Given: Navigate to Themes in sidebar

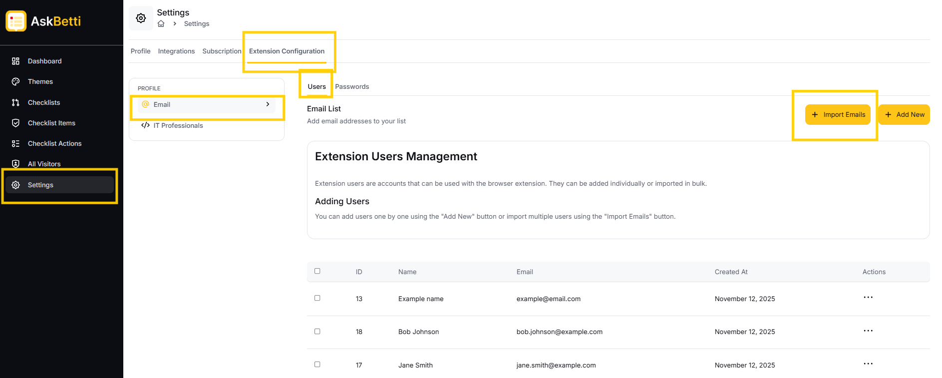Looking at the screenshot, I should point(59,81).
